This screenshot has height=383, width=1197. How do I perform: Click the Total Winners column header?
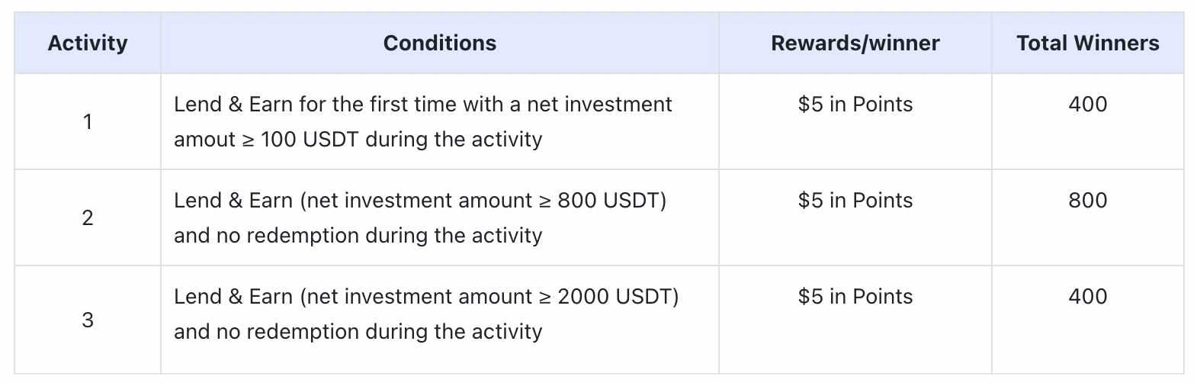point(1087,43)
